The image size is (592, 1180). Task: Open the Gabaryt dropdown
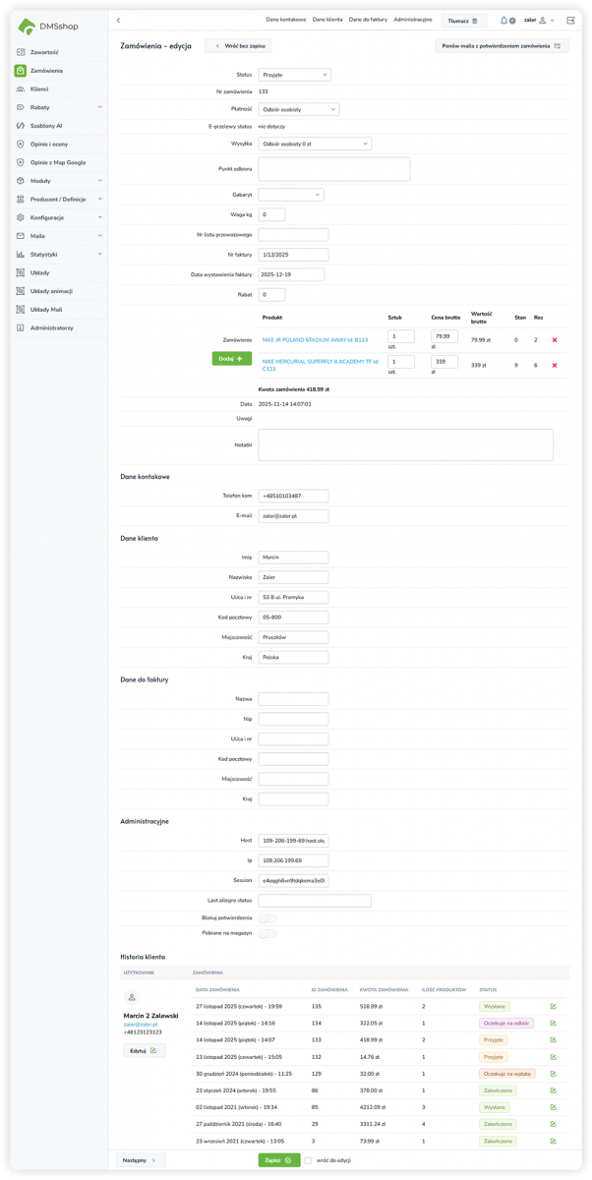click(290, 195)
